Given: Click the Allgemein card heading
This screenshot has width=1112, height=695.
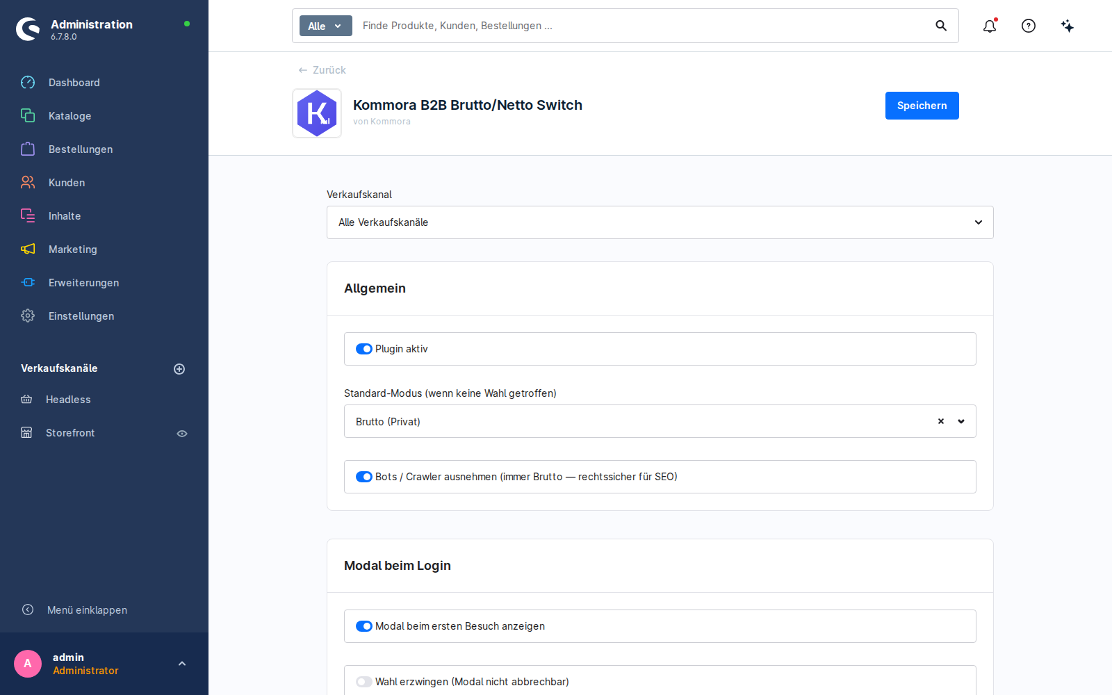Looking at the screenshot, I should click(375, 288).
